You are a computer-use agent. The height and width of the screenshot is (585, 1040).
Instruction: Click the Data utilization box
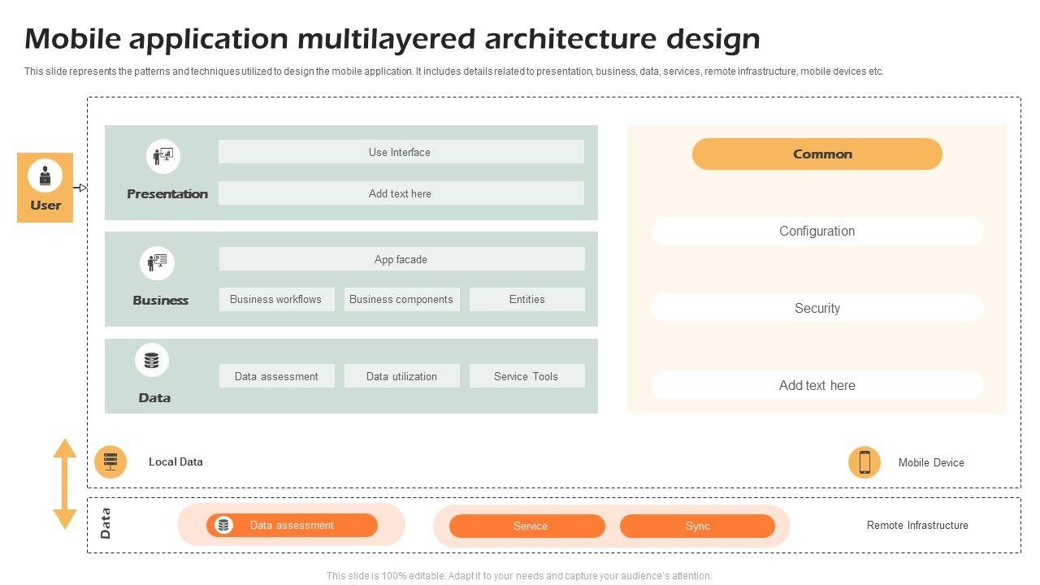pyautogui.click(x=401, y=376)
